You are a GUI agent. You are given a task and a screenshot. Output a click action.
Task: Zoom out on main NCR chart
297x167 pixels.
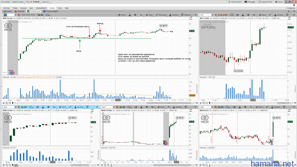pyautogui.click(x=10, y=103)
